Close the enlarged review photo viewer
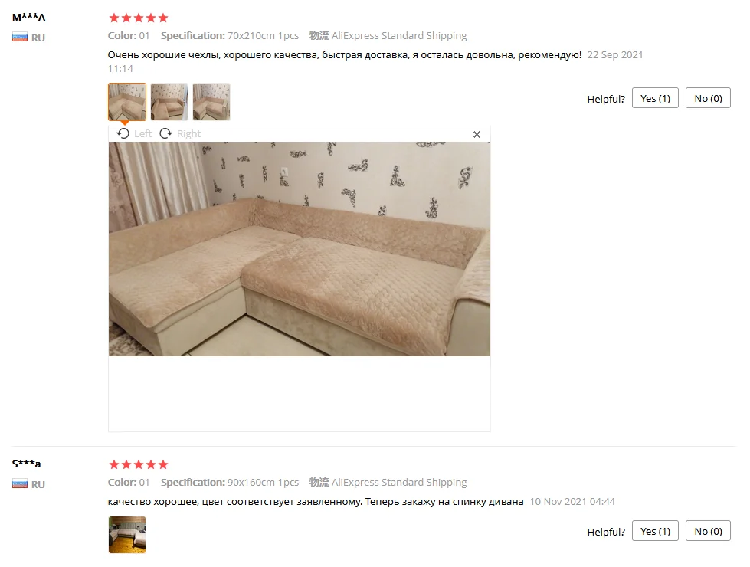The image size is (750, 567). 477,134
